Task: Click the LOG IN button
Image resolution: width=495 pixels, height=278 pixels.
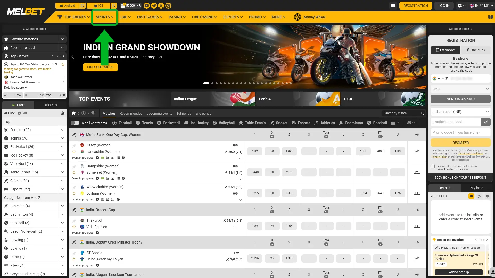Action: coord(444,6)
